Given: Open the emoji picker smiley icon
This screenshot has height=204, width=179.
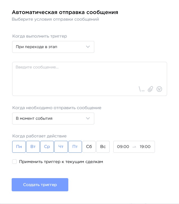Looking at the screenshot, I should tap(159, 89).
